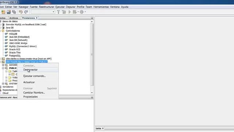The width and height of the screenshot is (234, 132).
Task: Switch to the Prestaciones tab
Action: (29, 18)
